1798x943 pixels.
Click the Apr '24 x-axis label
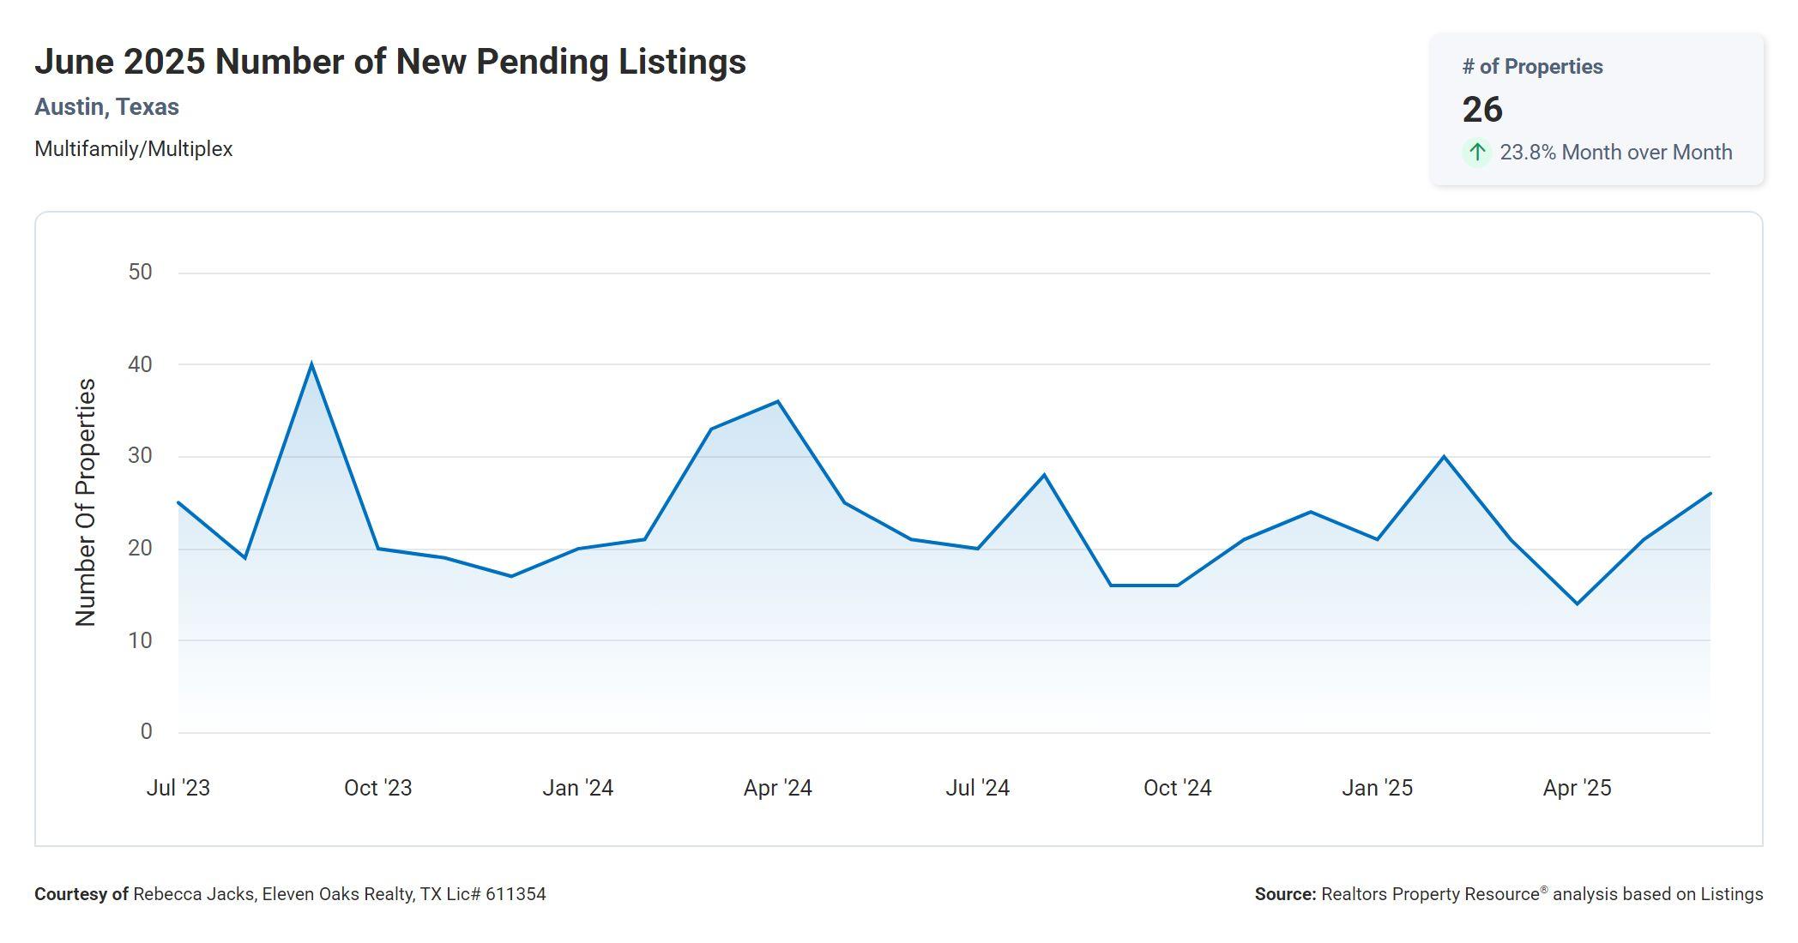click(777, 788)
